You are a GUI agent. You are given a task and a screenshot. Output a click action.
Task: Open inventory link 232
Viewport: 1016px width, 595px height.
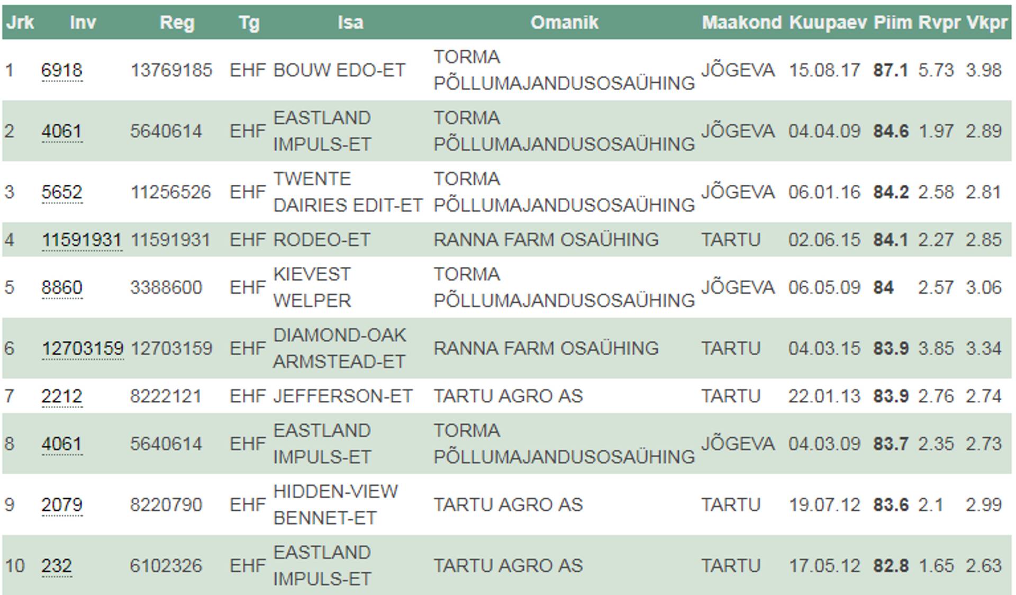pyautogui.click(x=56, y=565)
